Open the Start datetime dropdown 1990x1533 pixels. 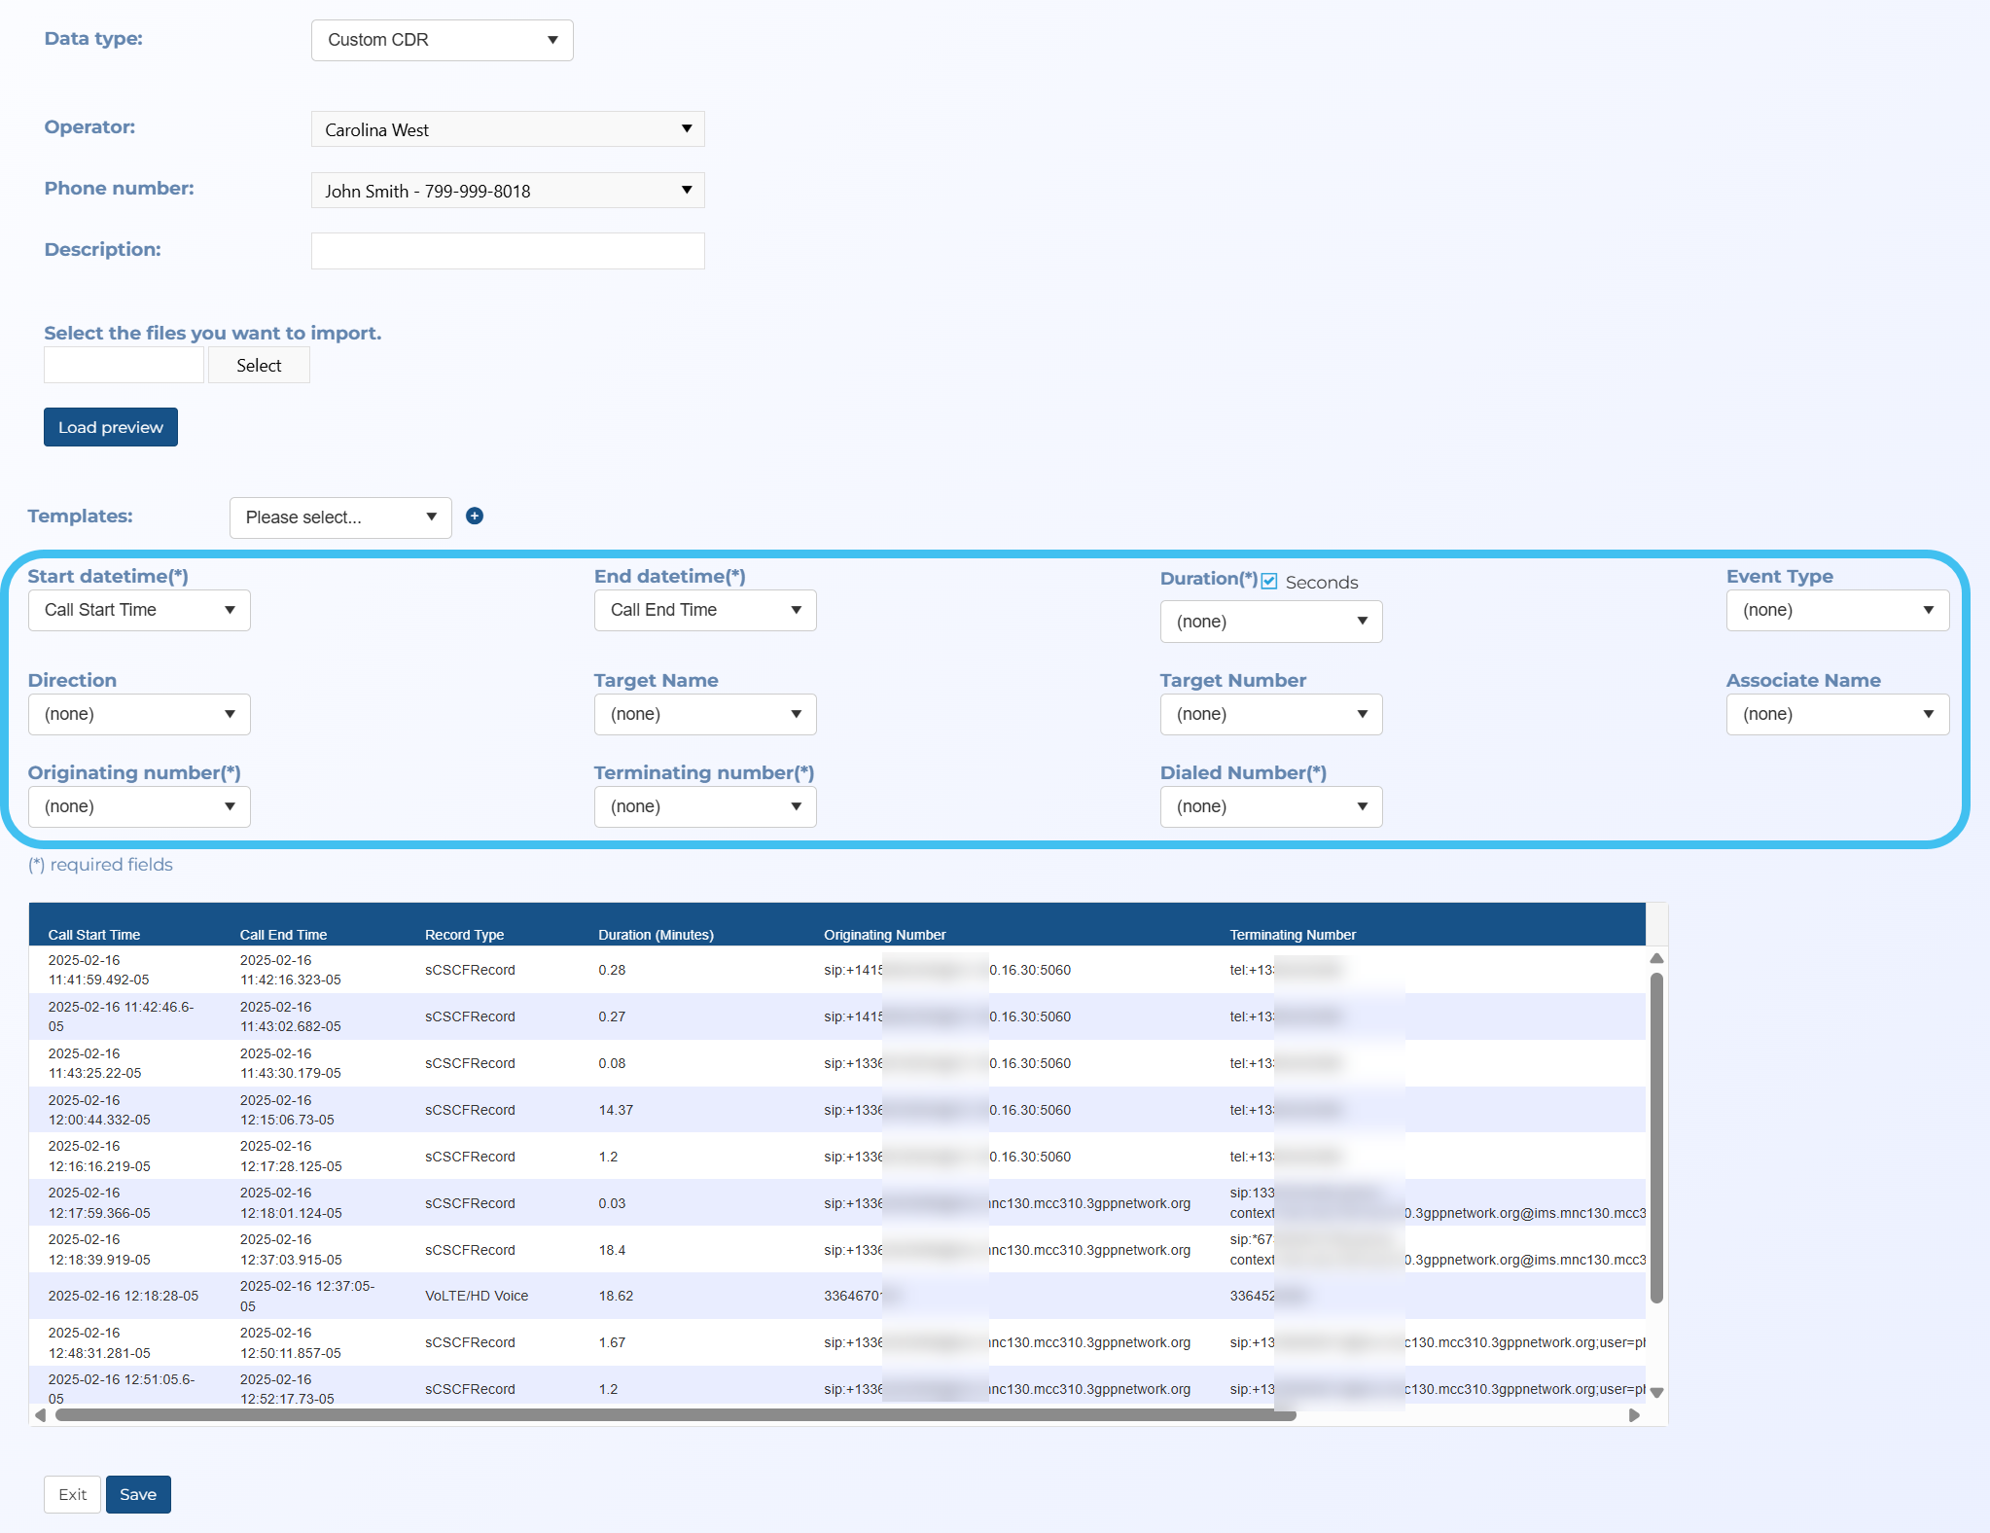coord(139,610)
